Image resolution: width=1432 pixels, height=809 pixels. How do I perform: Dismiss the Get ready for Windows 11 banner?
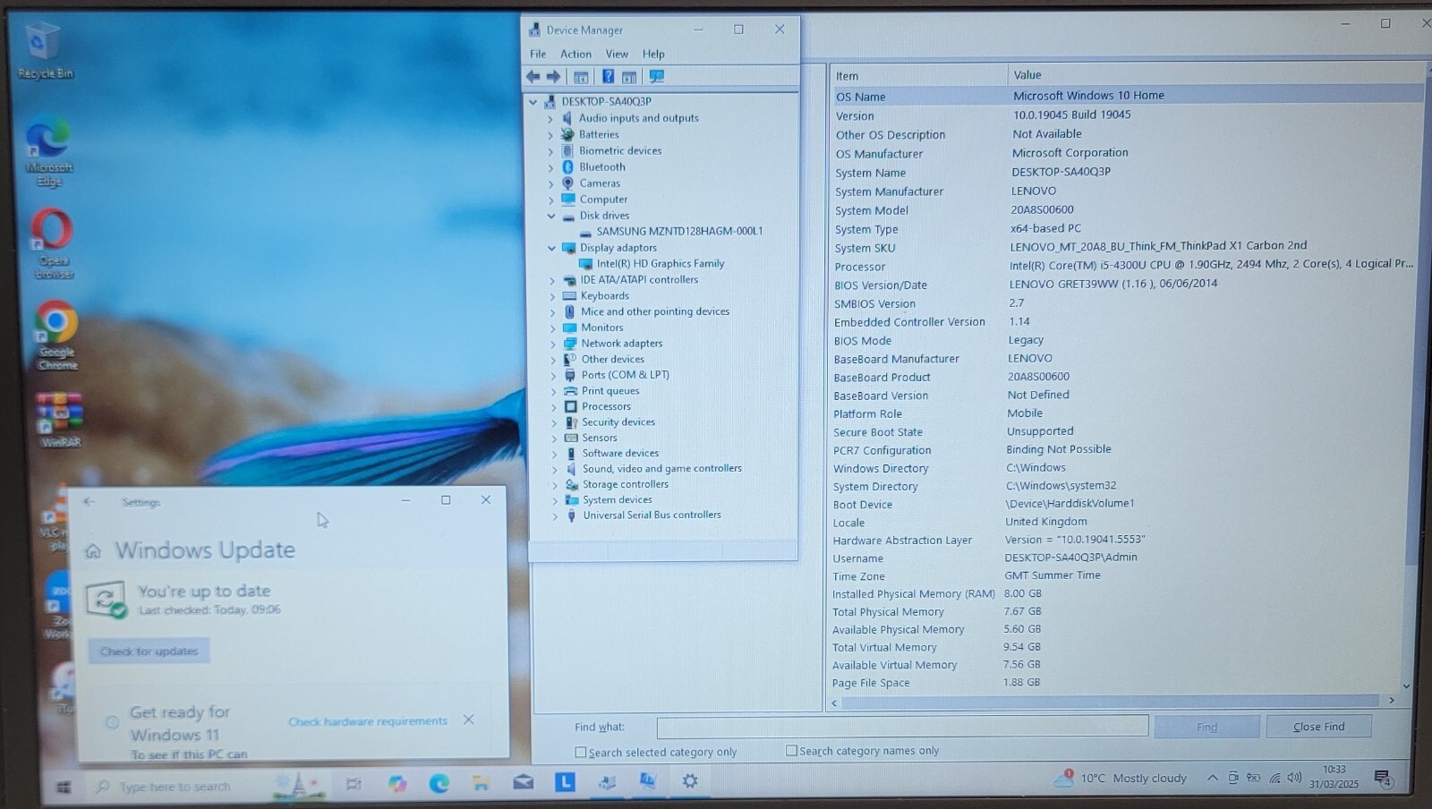pyautogui.click(x=469, y=720)
